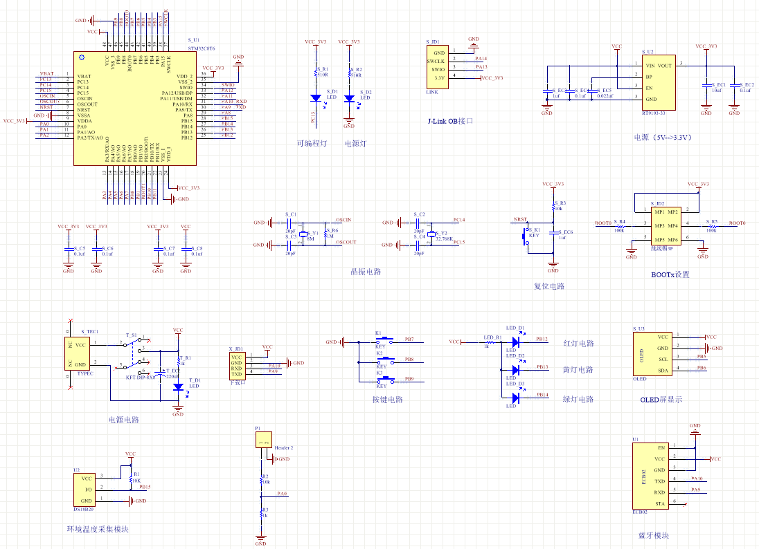Select the T_D1 LED in power circuit

click(x=178, y=387)
